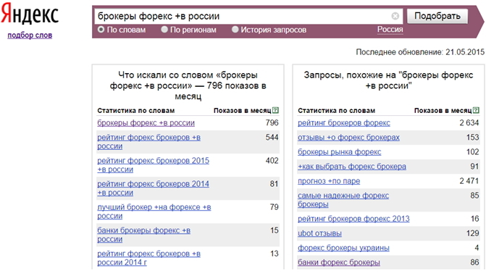Click right table header 'Статистика по словам'
Viewport: 486px width, 273px height.
[336, 111]
